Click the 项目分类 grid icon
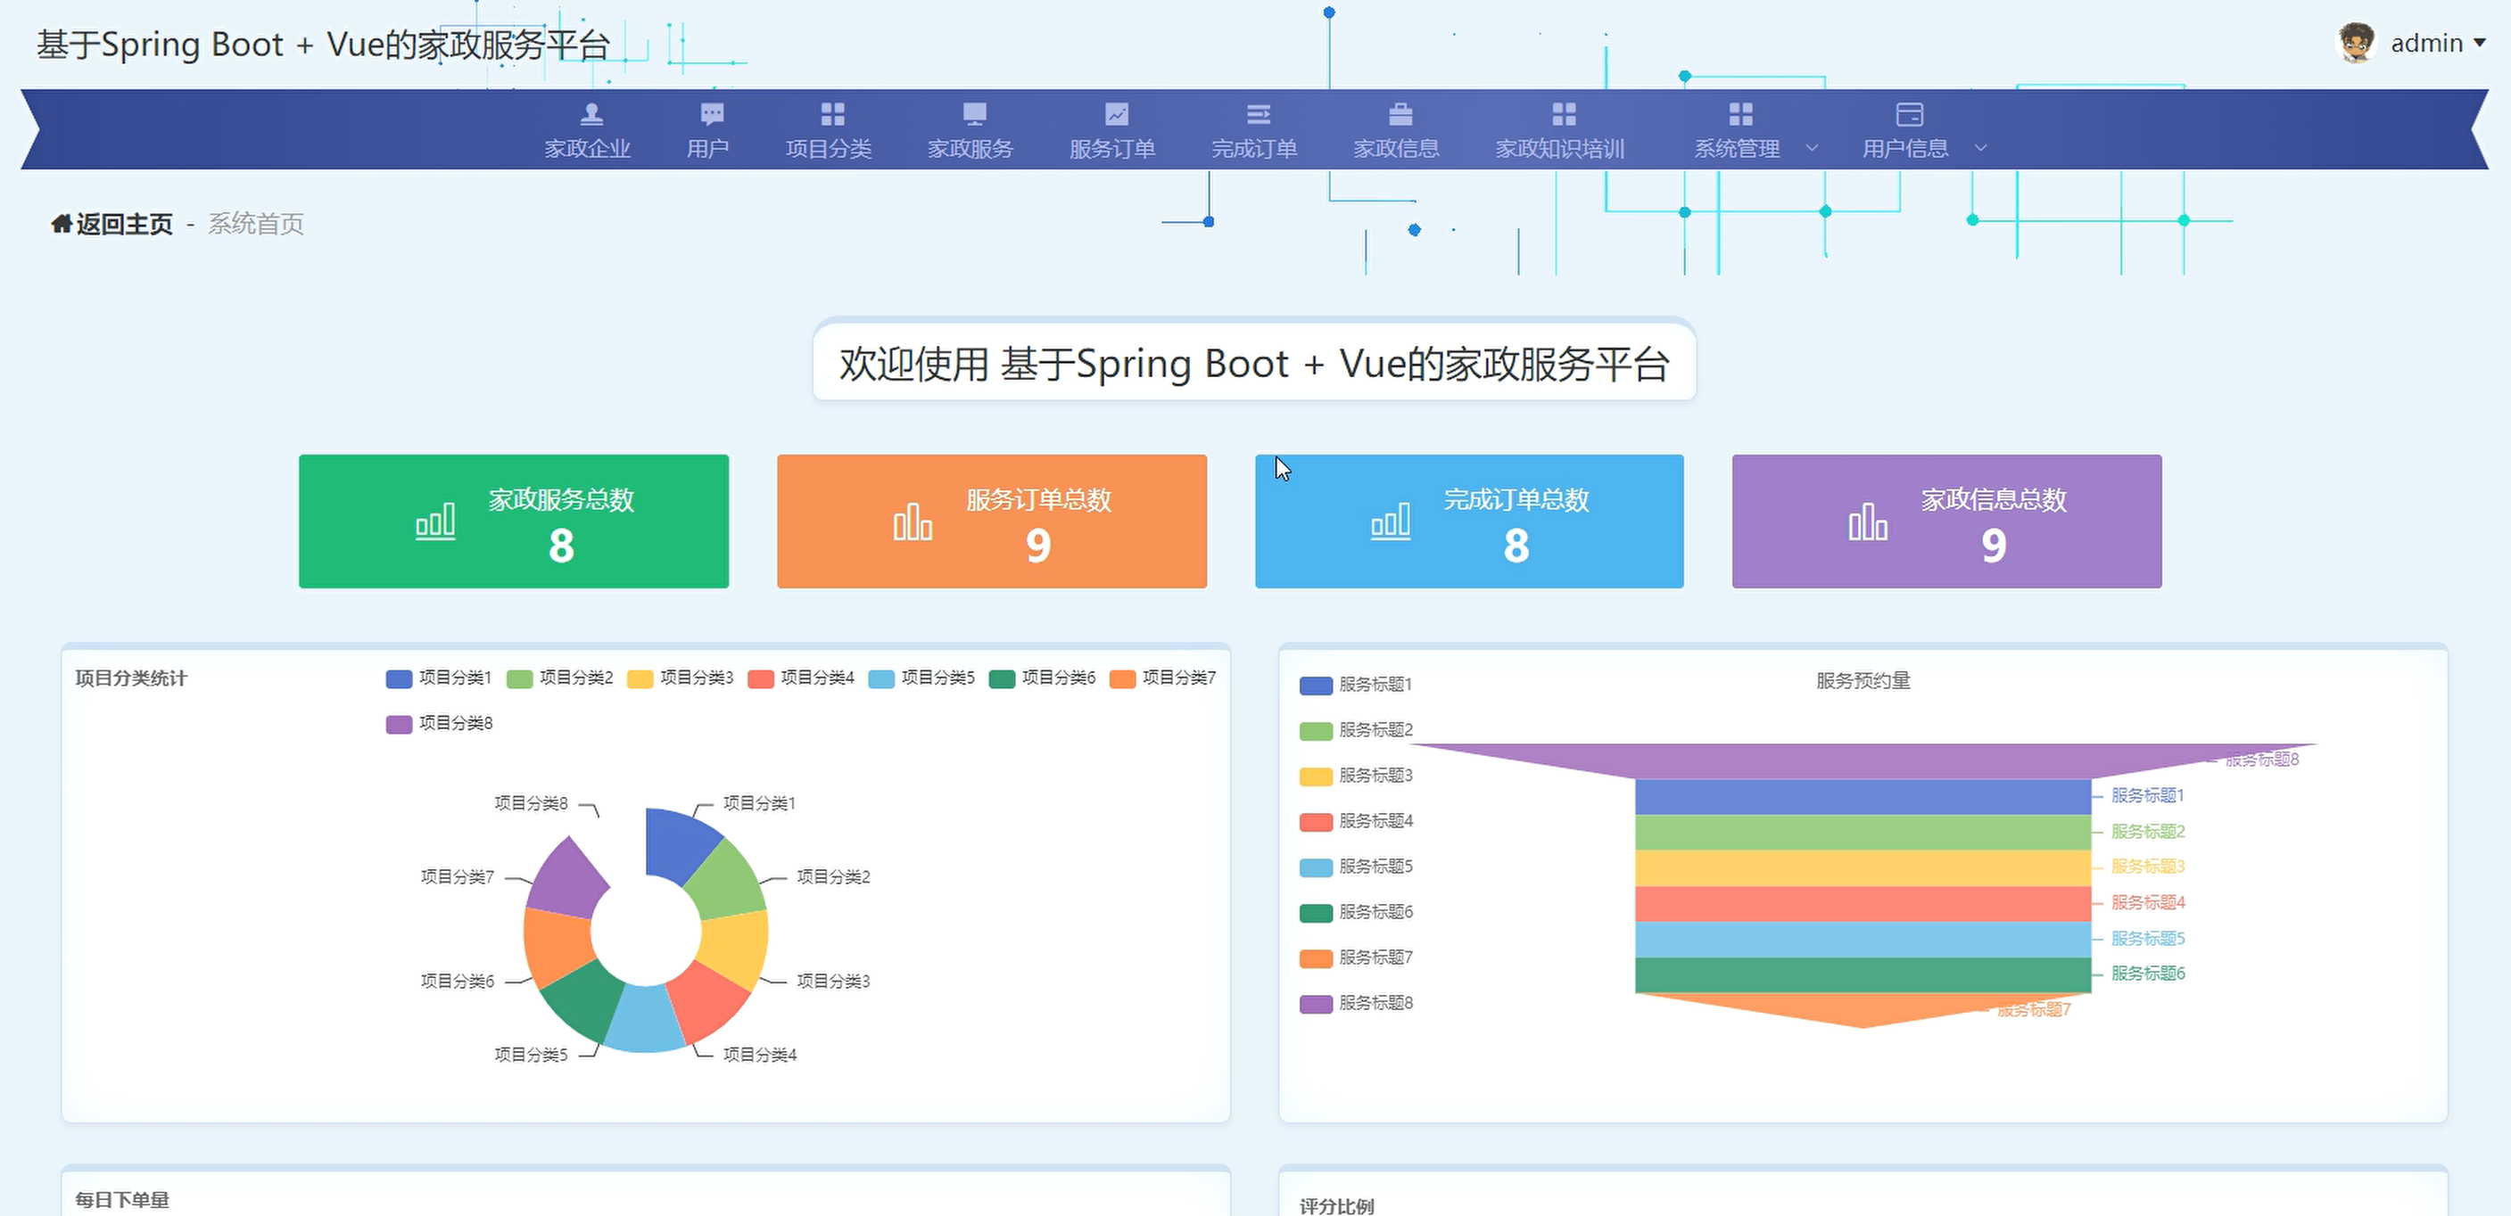The height and width of the screenshot is (1216, 2511). click(x=832, y=114)
